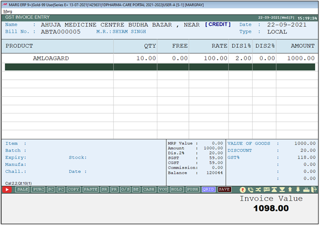Click the M.R. SHYAM SINGH text

point(121,32)
